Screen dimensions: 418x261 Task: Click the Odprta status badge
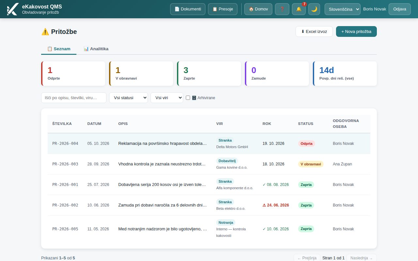(x=306, y=144)
